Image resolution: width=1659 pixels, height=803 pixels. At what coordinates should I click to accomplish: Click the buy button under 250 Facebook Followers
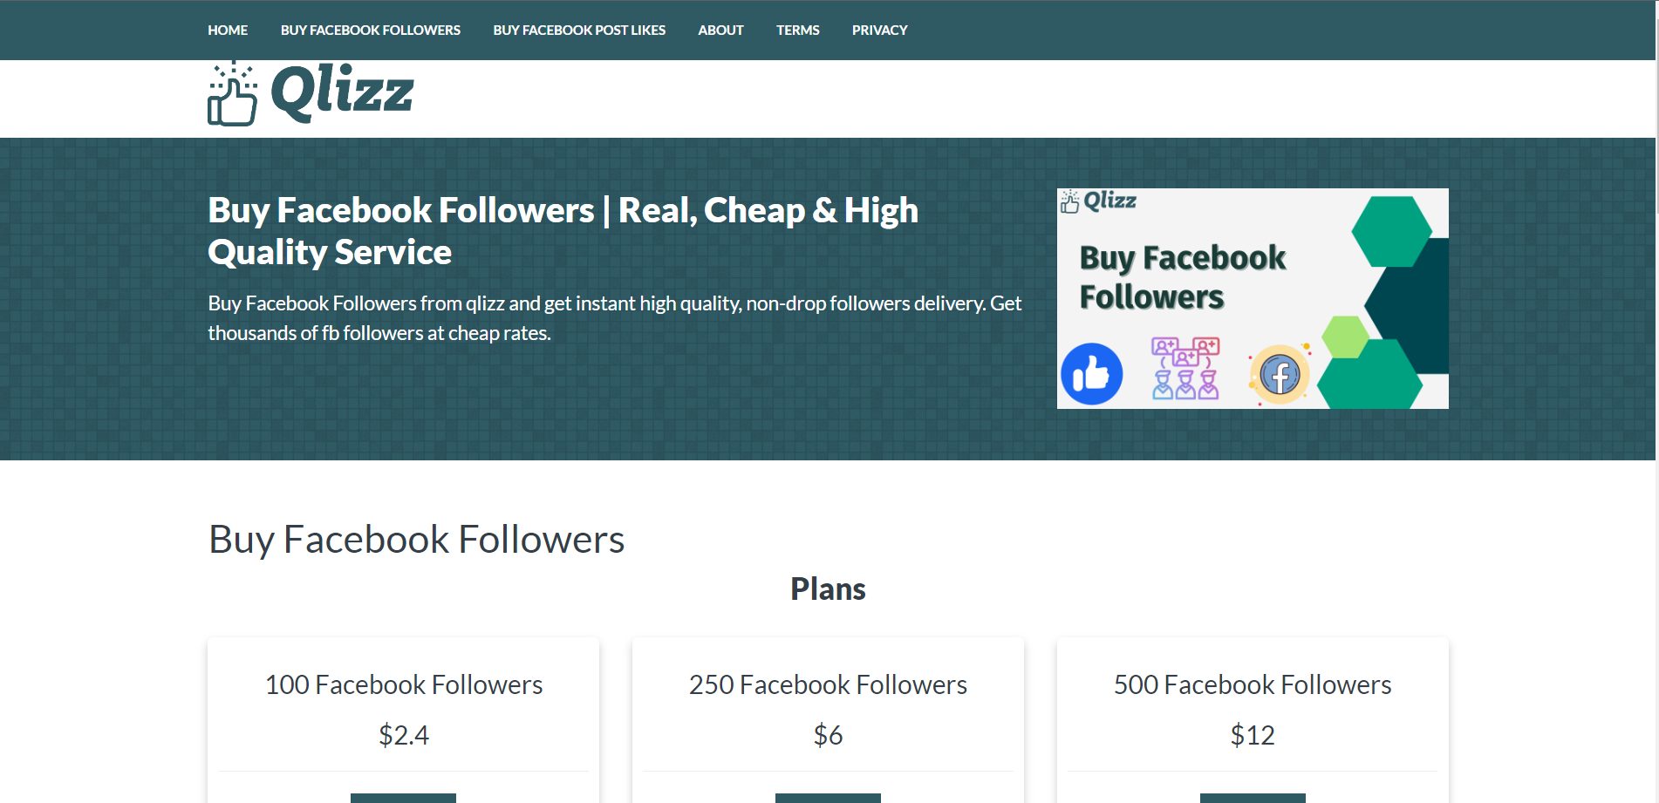(828, 798)
